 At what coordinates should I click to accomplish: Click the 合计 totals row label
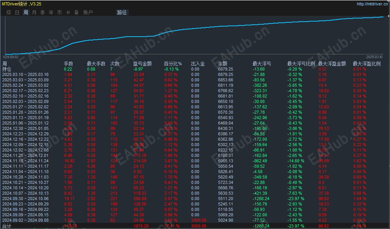[7, 226]
